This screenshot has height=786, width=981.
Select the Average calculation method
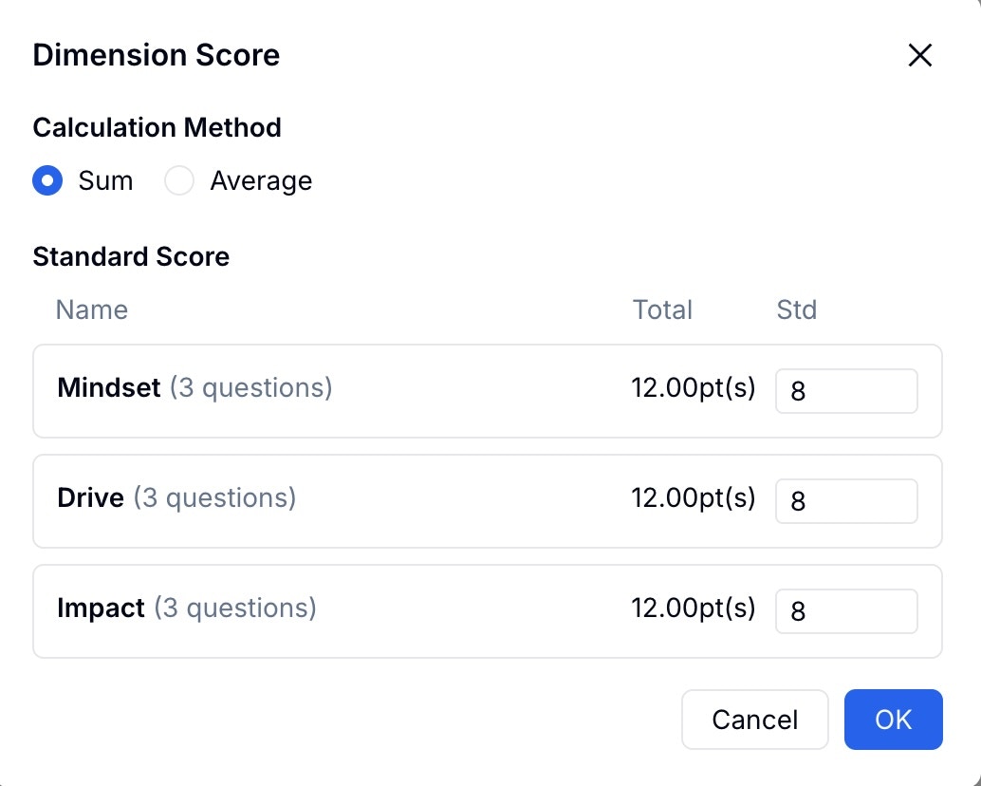coord(179,180)
